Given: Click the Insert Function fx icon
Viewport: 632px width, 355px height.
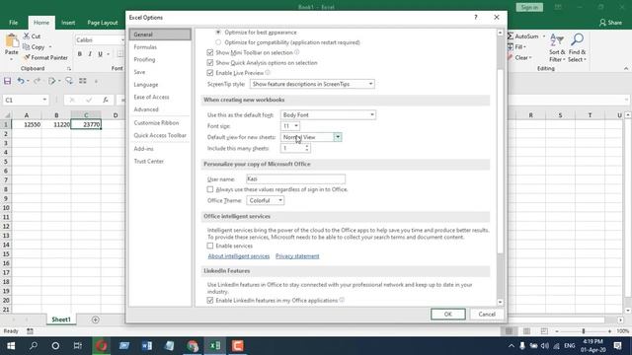Looking at the screenshot, I should tap(106, 100).
